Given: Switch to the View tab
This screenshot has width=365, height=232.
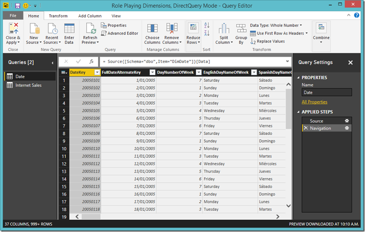Looking at the screenshot, I should click(116, 16).
